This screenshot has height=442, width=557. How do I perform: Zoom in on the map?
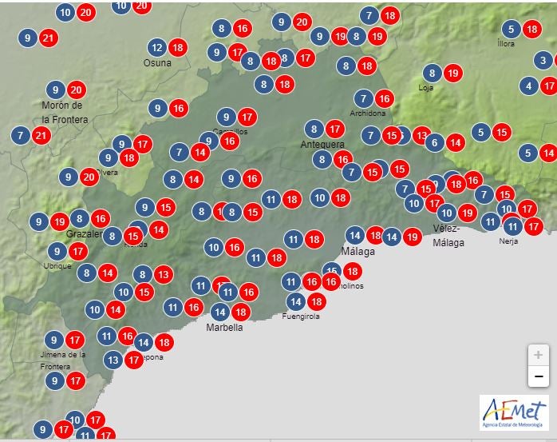(x=538, y=355)
